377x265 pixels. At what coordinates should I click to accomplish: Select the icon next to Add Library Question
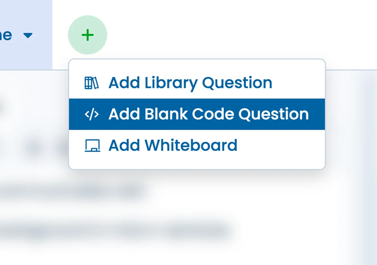(92, 82)
